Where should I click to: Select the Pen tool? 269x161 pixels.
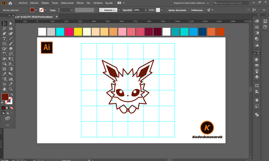[4, 34]
